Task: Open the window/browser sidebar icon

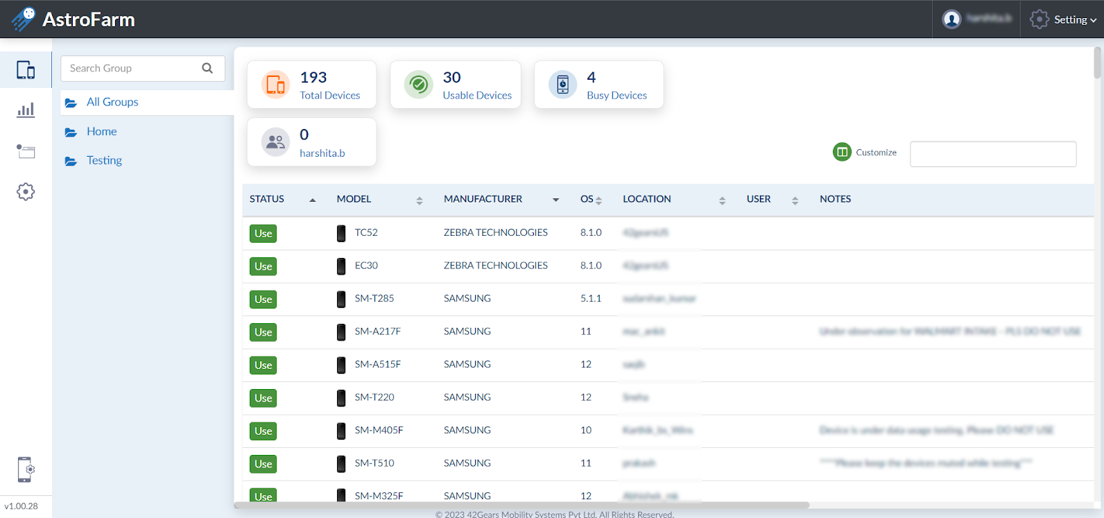Action: coord(26,151)
